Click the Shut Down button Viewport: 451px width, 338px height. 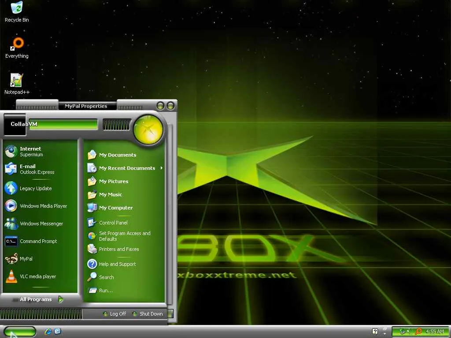point(148,314)
